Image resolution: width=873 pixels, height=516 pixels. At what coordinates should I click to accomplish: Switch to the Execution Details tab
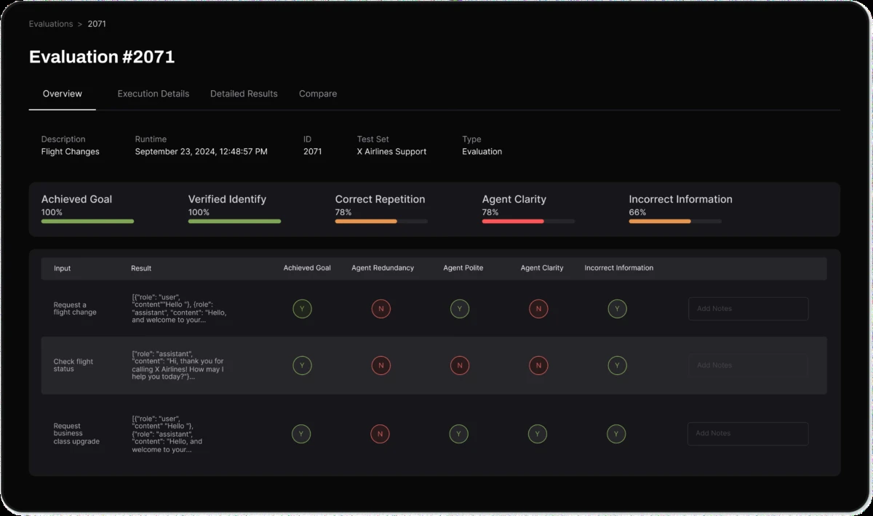click(153, 94)
